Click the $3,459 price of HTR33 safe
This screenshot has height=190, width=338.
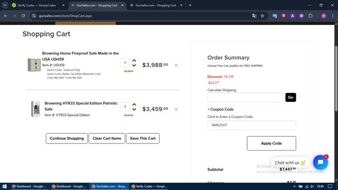tap(155, 109)
